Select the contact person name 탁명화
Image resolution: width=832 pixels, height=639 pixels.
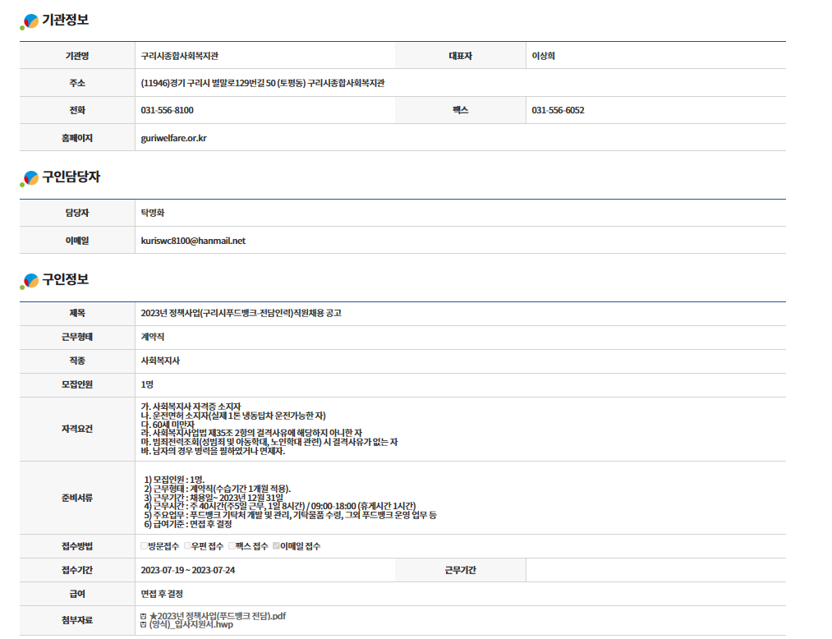[153, 213]
